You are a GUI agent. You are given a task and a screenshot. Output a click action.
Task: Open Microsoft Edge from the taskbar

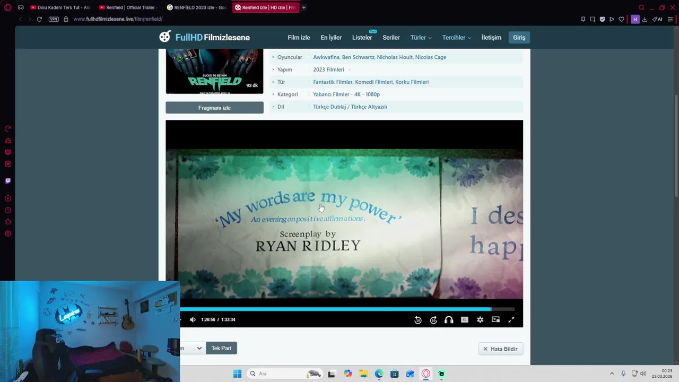(379, 374)
